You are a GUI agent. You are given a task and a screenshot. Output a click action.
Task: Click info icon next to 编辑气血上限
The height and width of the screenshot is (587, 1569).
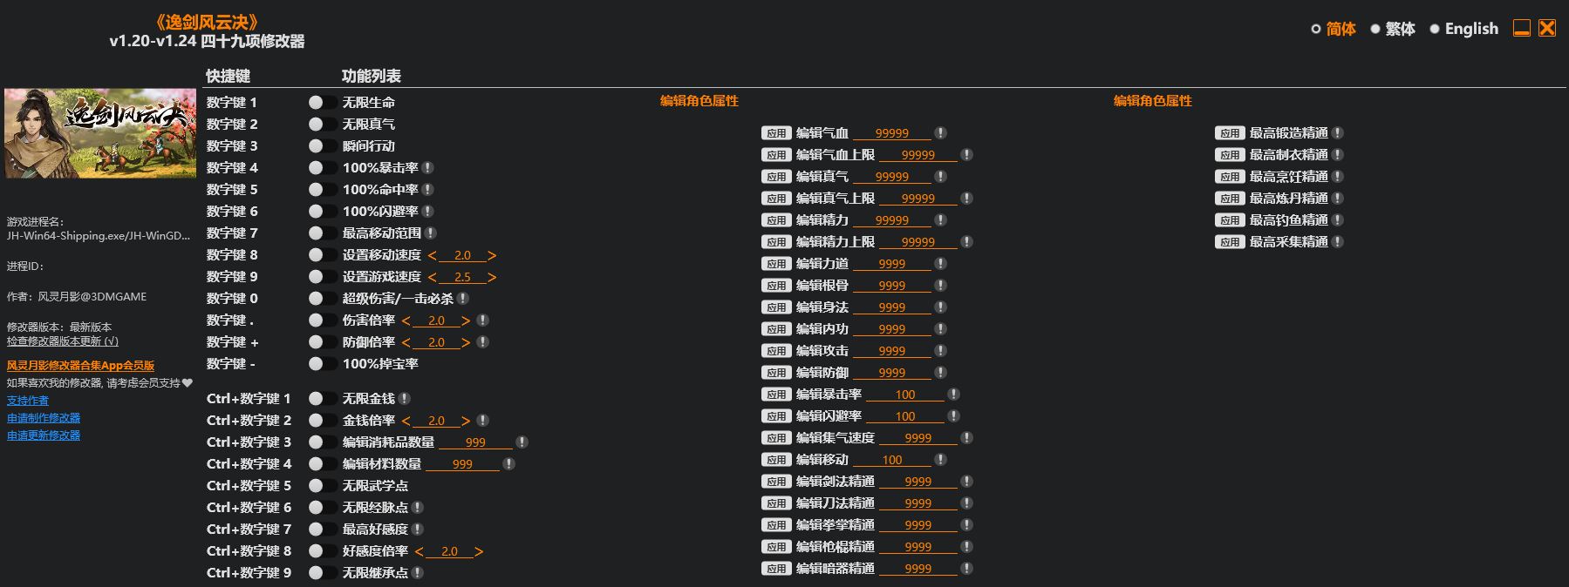[x=966, y=154]
